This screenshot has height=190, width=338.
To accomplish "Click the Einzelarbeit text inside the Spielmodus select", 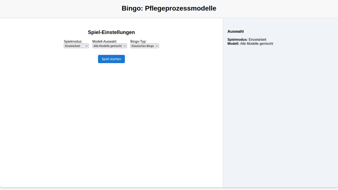I will coord(73,46).
